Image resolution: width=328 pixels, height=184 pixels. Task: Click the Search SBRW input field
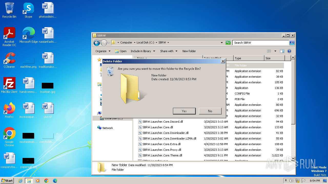point(261,43)
